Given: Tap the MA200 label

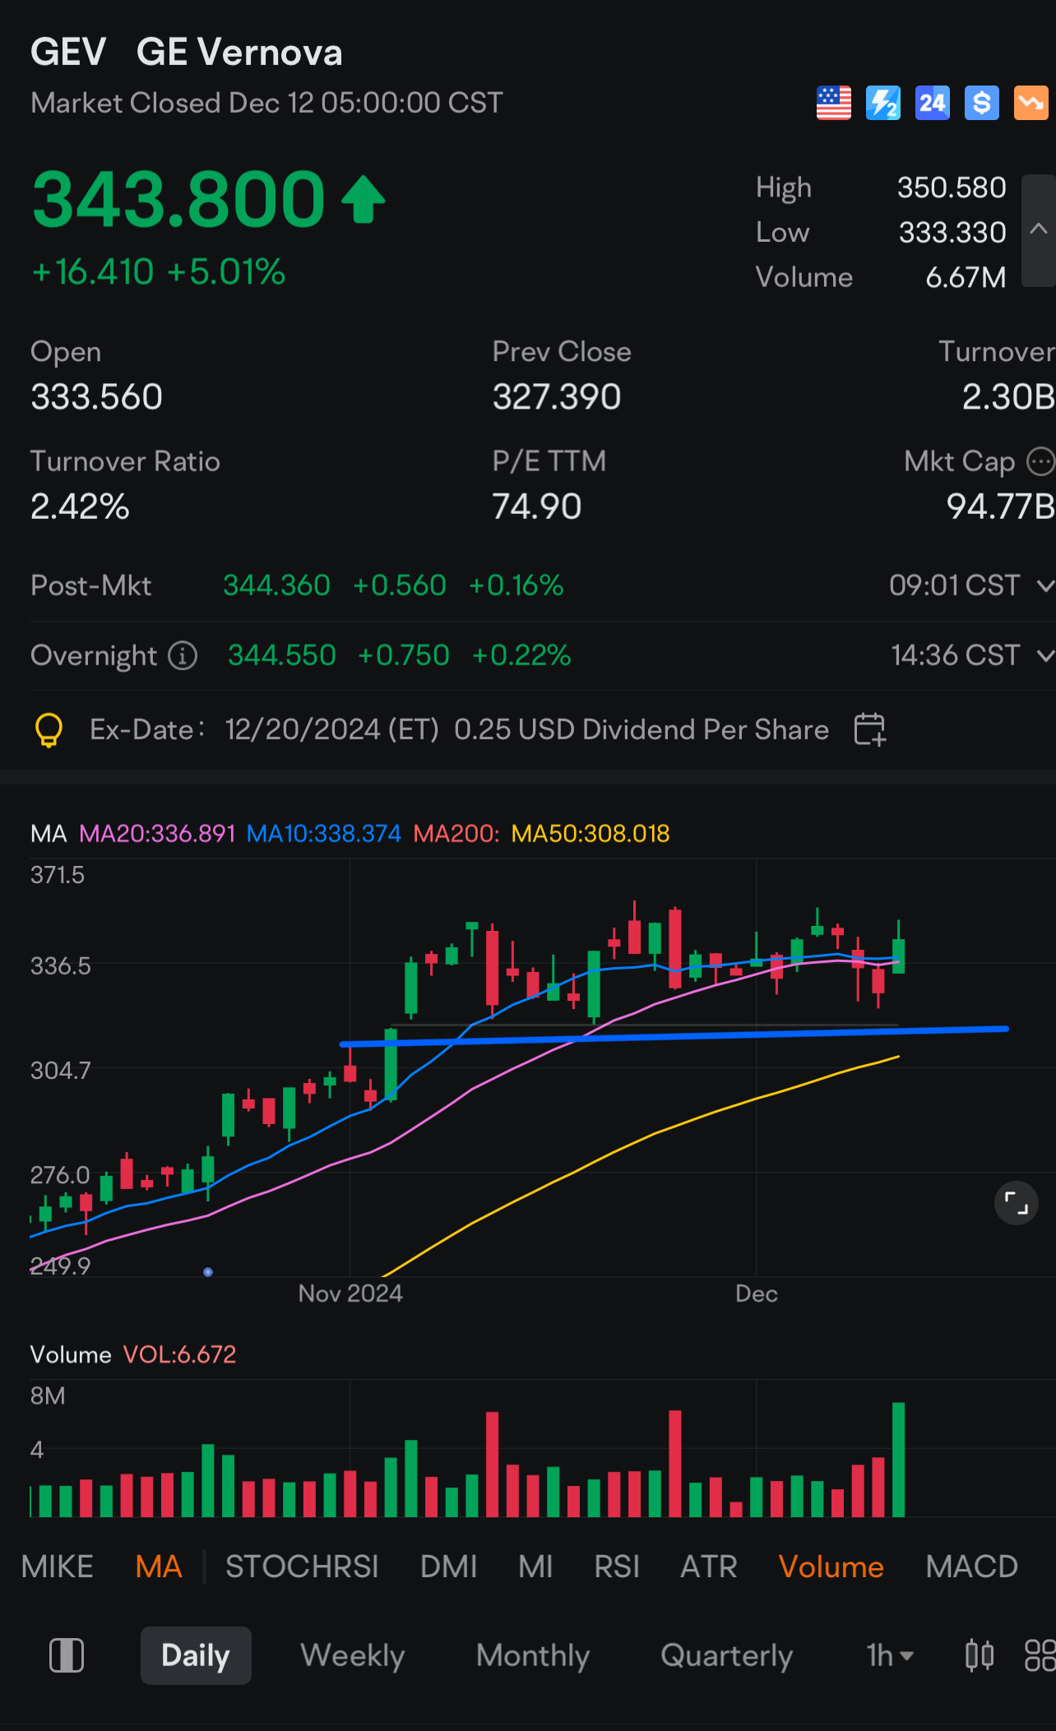Looking at the screenshot, I should click(456, 834).
